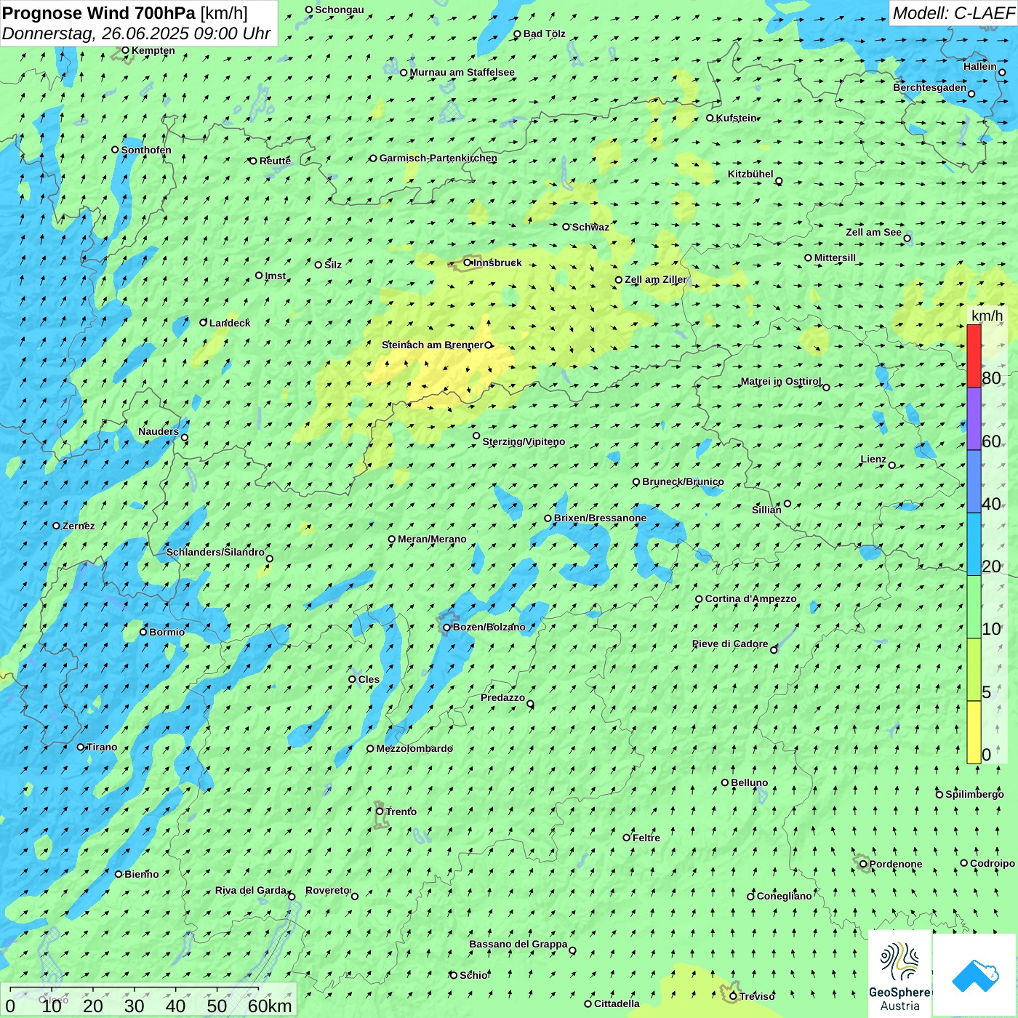Click the 'Schlanders/Silandro' label
This screenshot has height=1018, width=1018.
coord(215,552)
